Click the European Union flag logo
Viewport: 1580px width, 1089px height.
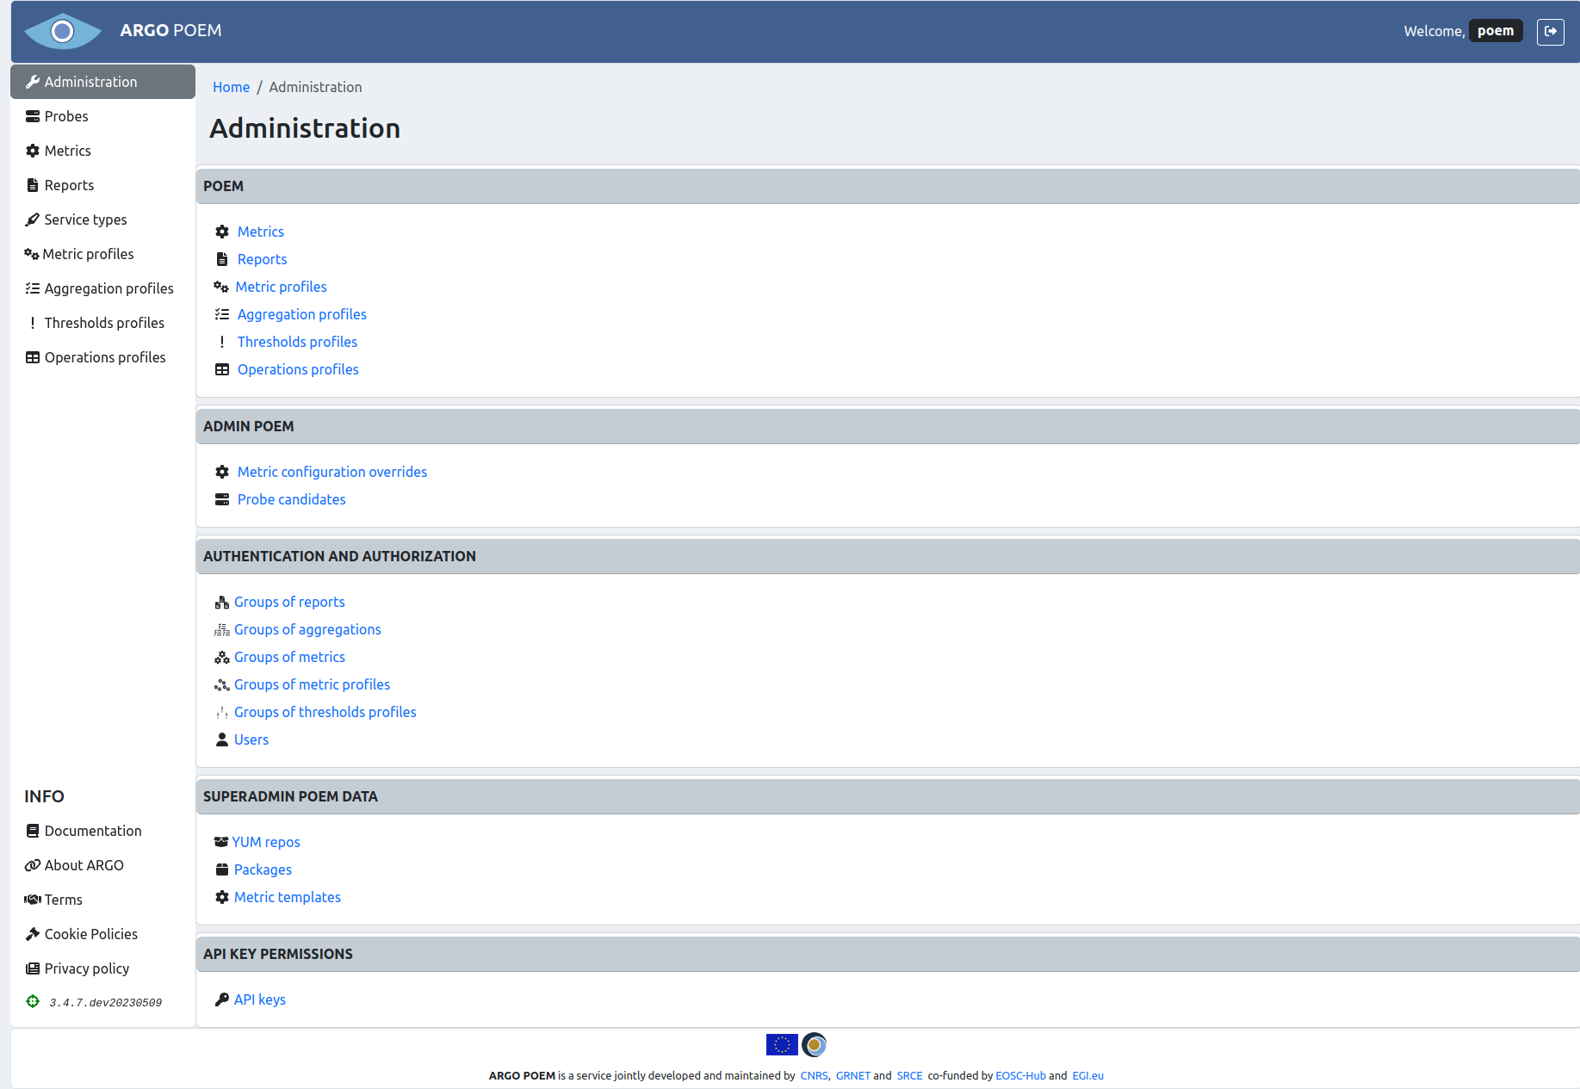click(x=782, y=1044)
